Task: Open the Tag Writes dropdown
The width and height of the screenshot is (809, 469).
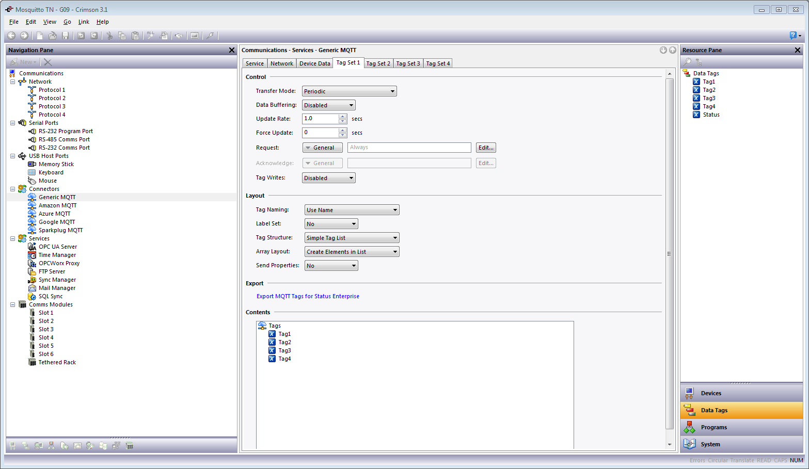Action: (x=329, y=178)
